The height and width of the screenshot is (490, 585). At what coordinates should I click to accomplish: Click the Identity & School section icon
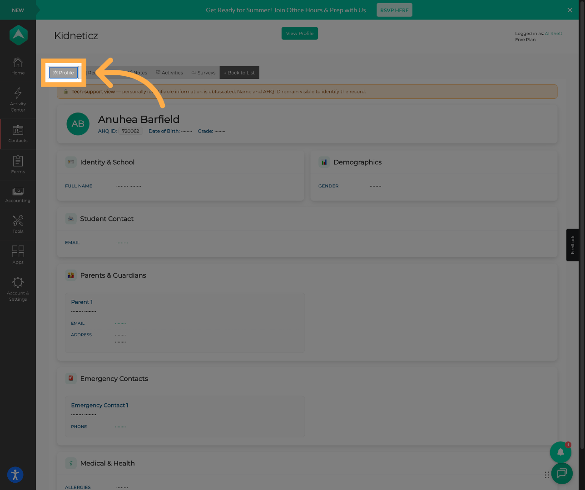click(71, 162)
